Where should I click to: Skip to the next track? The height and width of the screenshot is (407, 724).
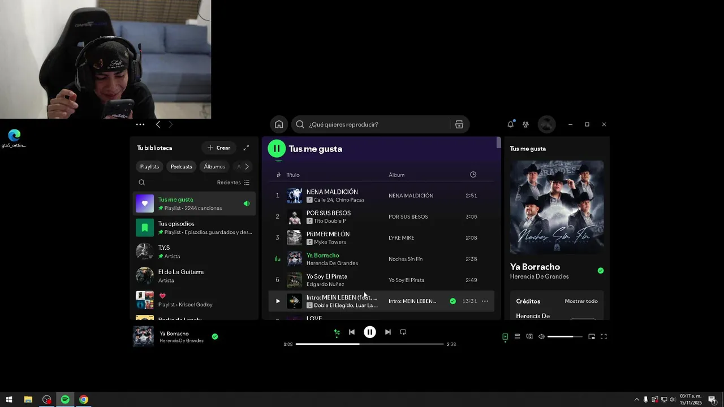[x=387, y=332]
